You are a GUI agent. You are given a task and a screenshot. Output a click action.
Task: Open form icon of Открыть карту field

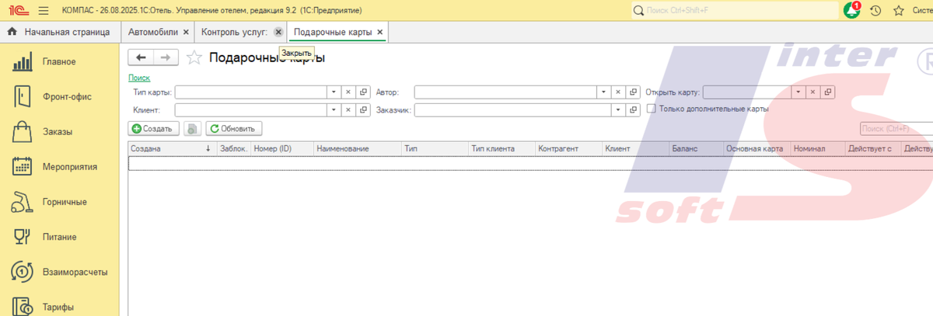pos(828,92)
